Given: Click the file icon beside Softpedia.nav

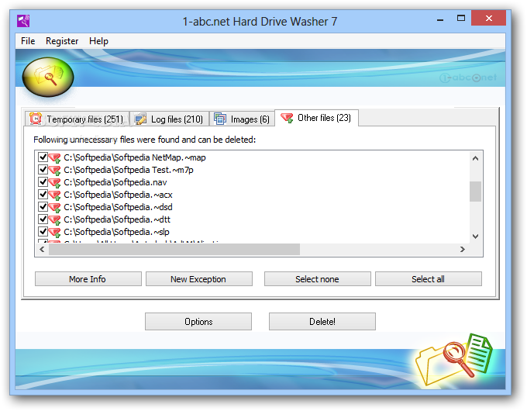Looking at the screenshot, I should click(x=54, y=183).
